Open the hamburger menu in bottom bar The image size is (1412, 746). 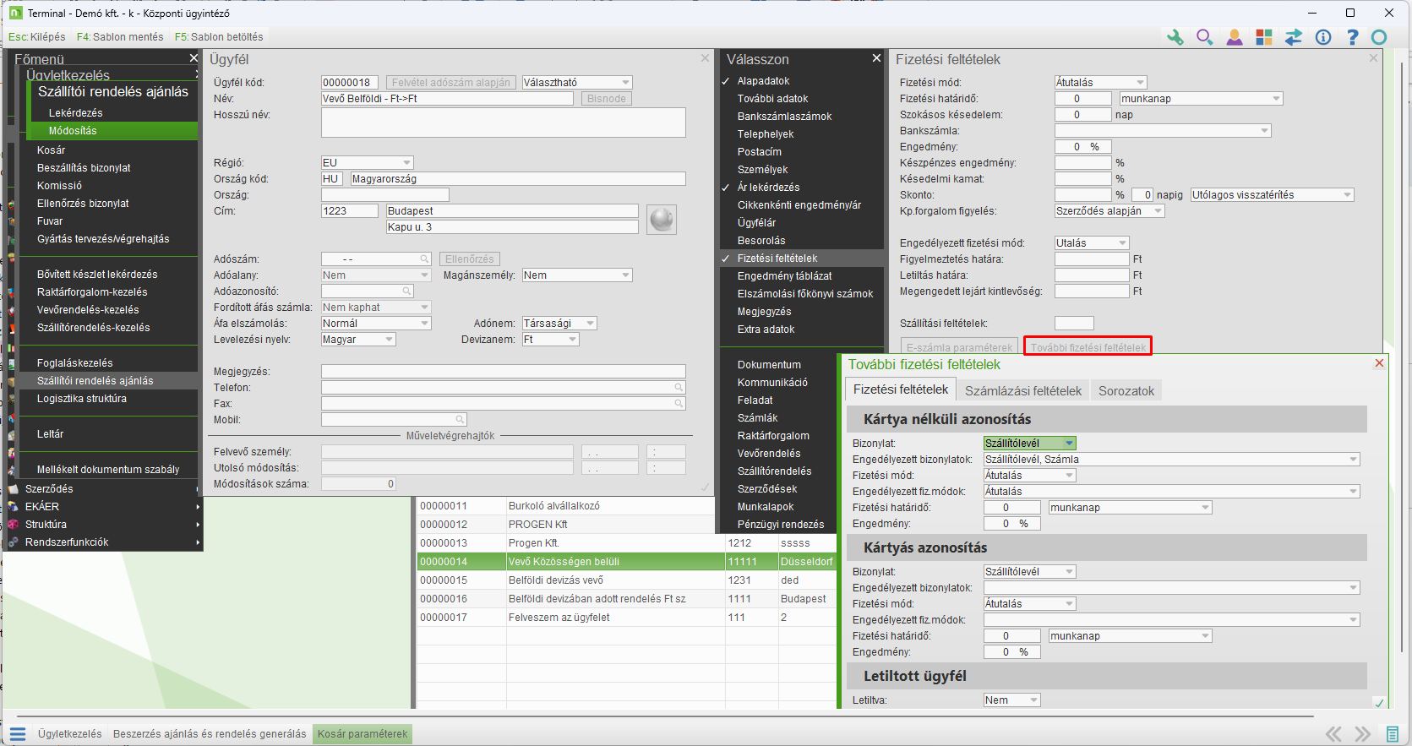[18, 733]
